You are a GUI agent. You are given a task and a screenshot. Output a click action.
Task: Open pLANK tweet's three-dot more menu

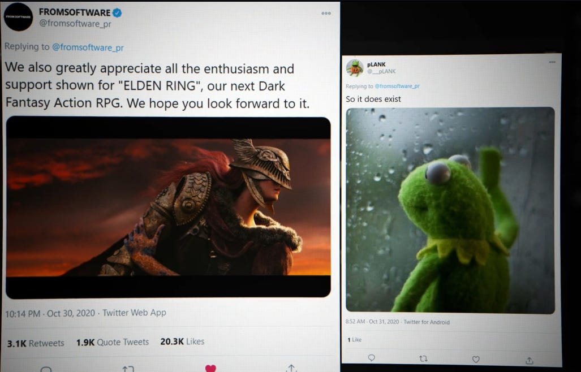coord(552,62)
